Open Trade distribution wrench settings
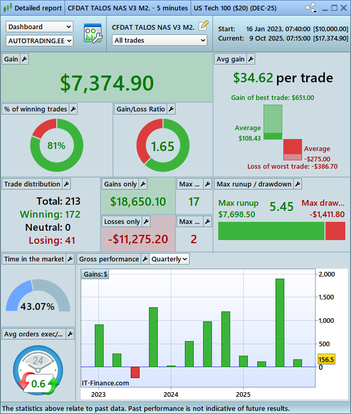This screenshot has width=351, height=414. pyautogui.click(x=66, y=184)
